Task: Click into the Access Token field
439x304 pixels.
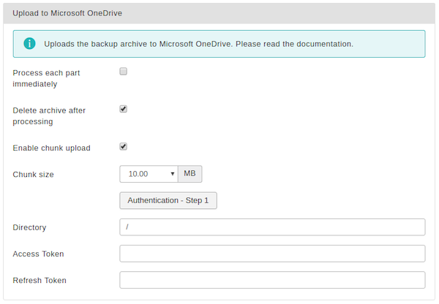Action: tap(272, 254)
